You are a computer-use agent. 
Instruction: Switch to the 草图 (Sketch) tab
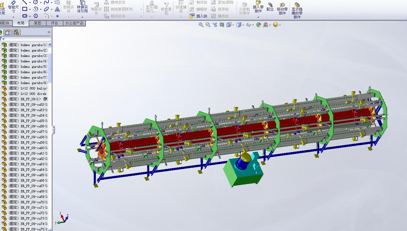point(38,23)
